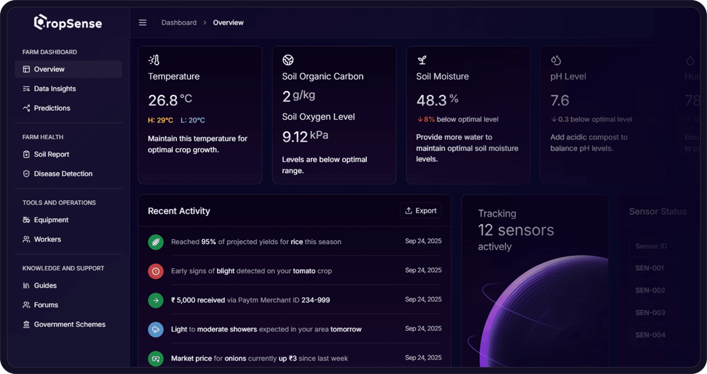Open the Overview sidebar item
The image size is (707, 374).
(49, 69)
